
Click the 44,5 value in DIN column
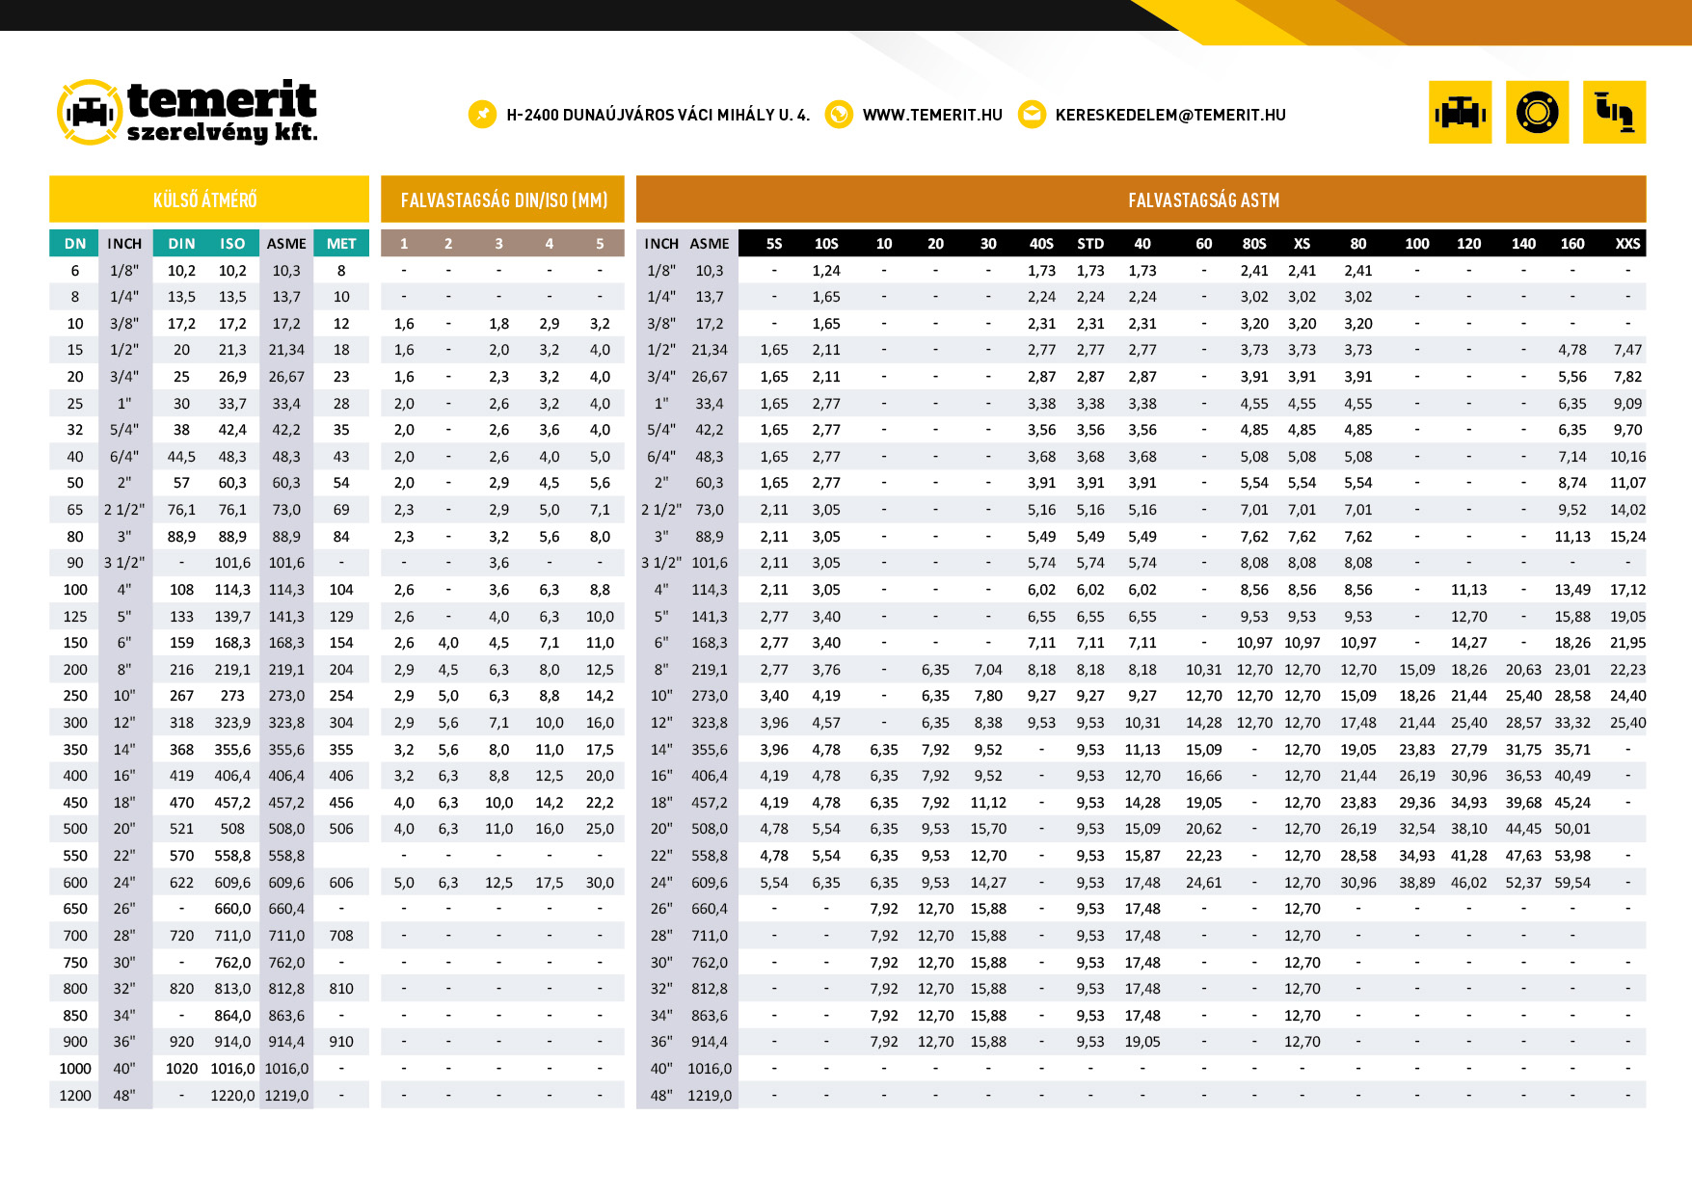pyautogui.click(x=181, y=457)
